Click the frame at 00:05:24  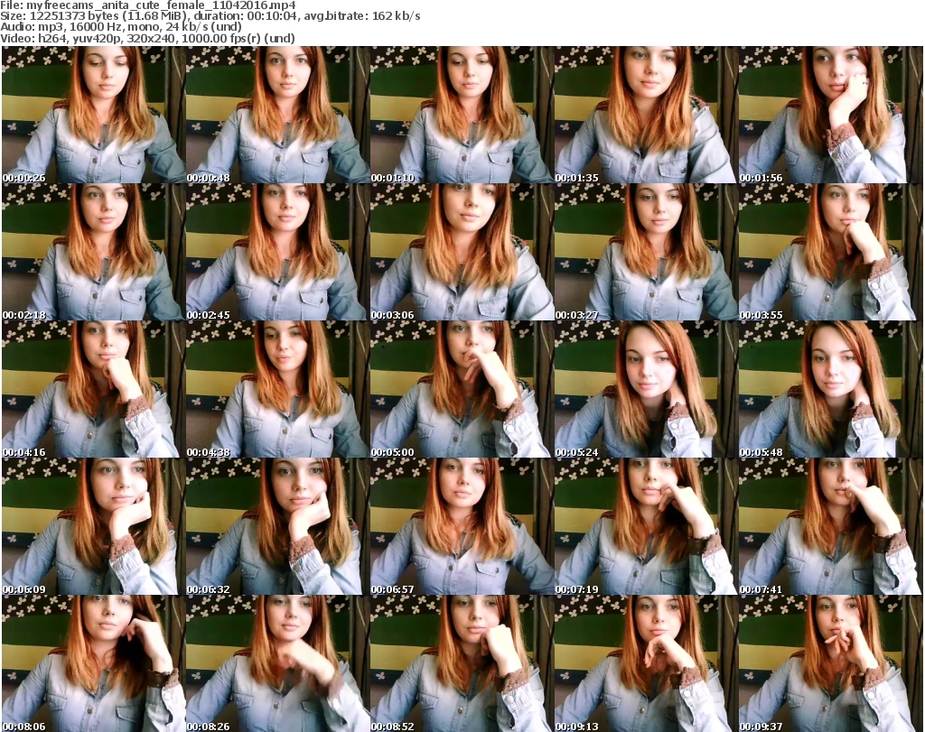click(646, 390)
